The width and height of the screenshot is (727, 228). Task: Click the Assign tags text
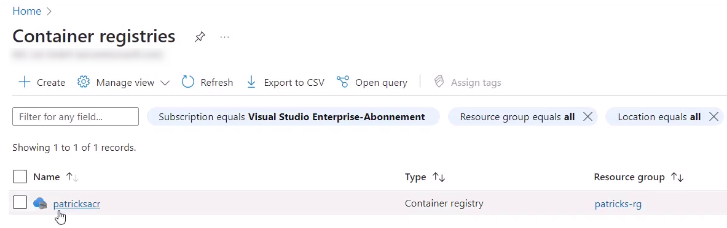pyautogui.click(x=476, y=82)
